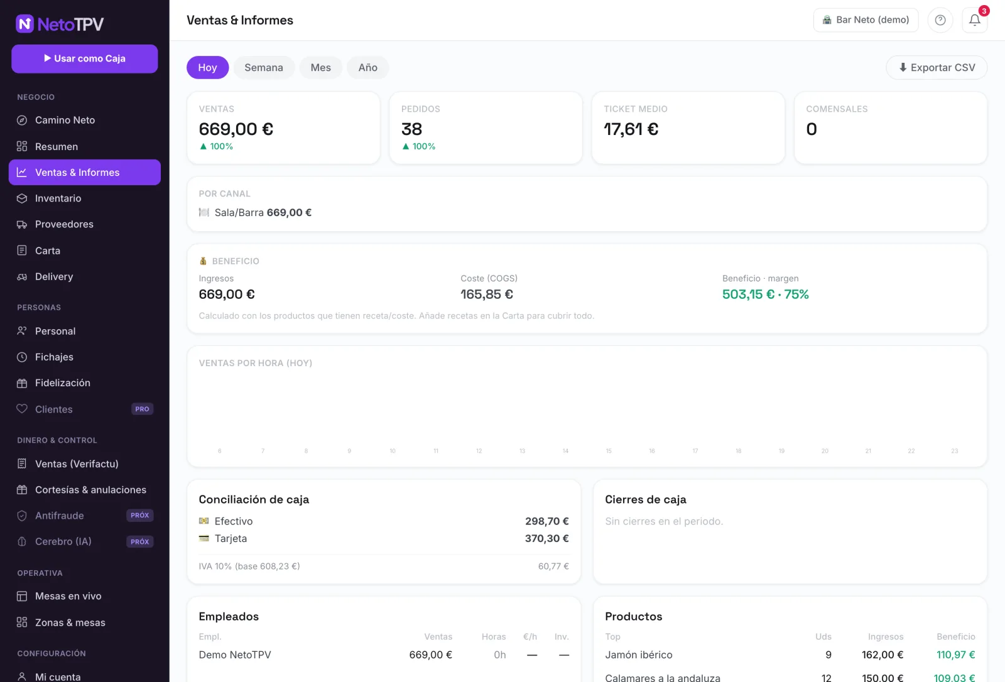Click the Carta menu icon
Screen dimensions: 1005x682
pos(22,251)
